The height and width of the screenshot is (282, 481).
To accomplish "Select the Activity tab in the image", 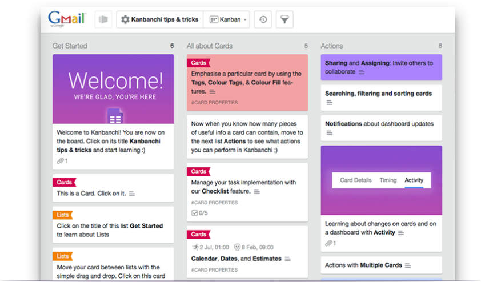I will click(414, 180).
